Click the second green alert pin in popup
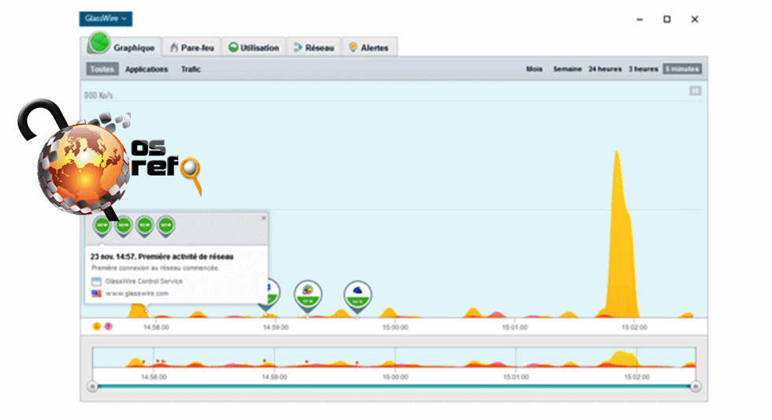Screen dimensions: 772x420 tap(123, 226)
